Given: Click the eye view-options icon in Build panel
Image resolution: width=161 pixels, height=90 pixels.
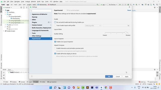Looking at the screenshot, I should click(4, 78).
